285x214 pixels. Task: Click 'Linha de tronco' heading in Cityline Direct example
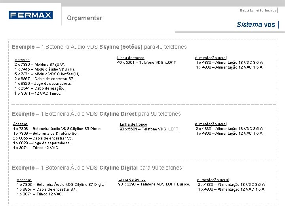133,124
